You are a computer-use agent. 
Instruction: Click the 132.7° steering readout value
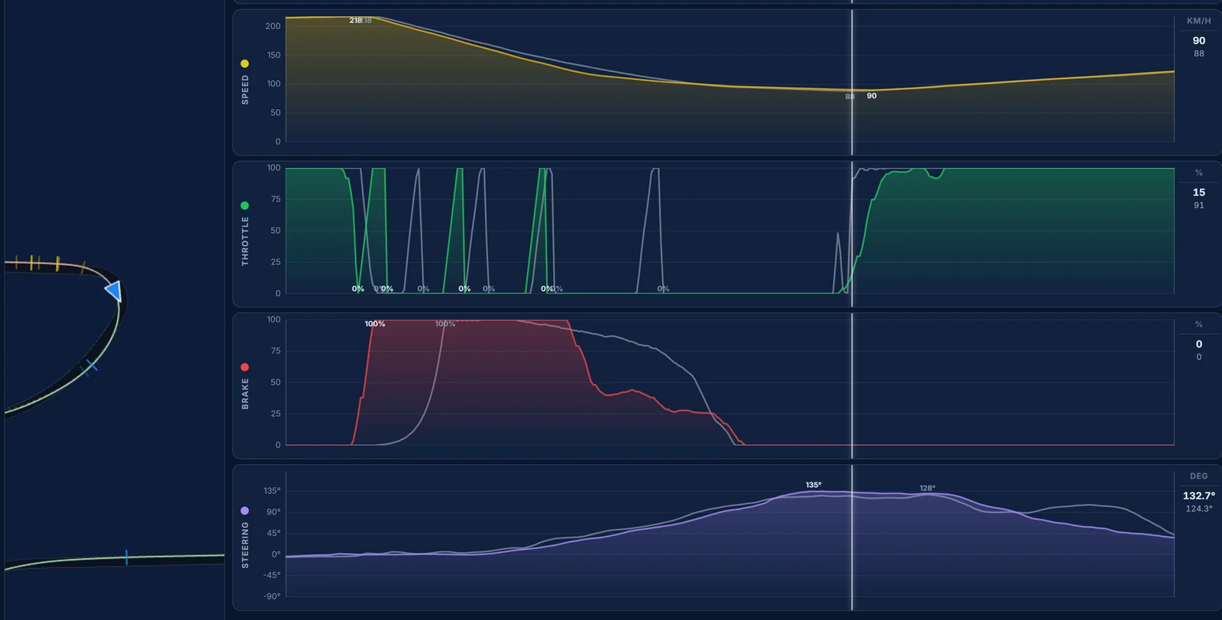pyautogui.click(x=1199, y=496)
